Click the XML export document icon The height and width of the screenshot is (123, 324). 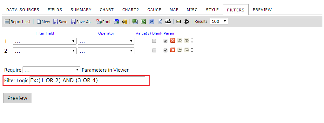(160, 22)
